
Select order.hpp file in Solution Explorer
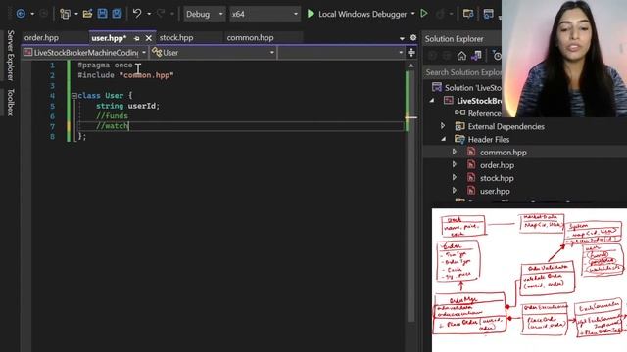pos(497,165)
